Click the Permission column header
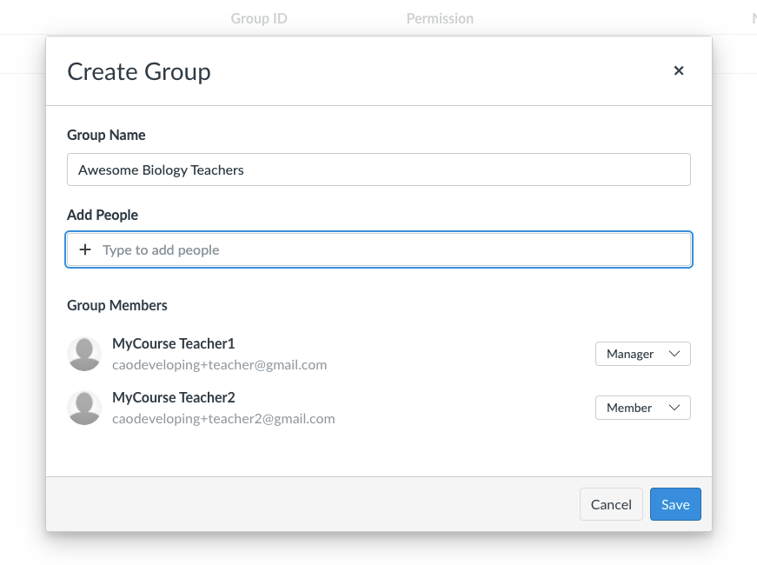Viewport: 757px width, 565px height. [x=440, y=18]
